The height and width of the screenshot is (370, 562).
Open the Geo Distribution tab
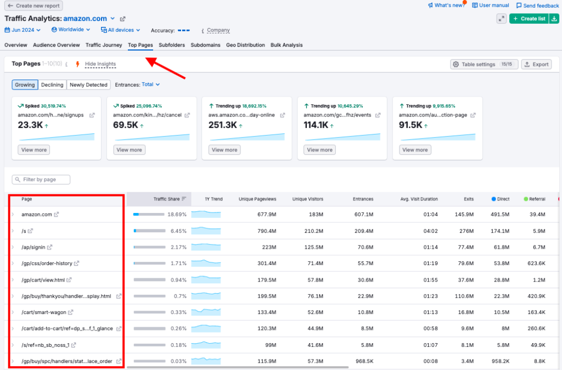pos(245,45)
